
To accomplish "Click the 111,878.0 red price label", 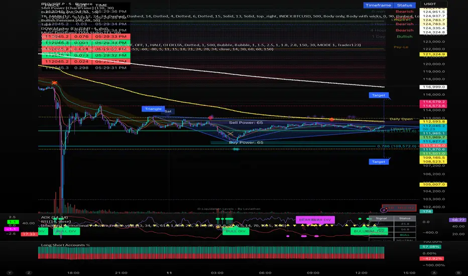I will pos(433,146).
